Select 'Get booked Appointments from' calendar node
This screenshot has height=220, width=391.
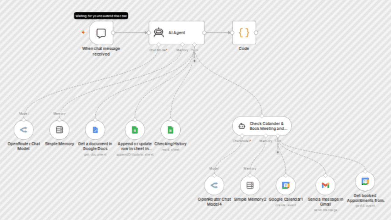click(x=365, y=181)
